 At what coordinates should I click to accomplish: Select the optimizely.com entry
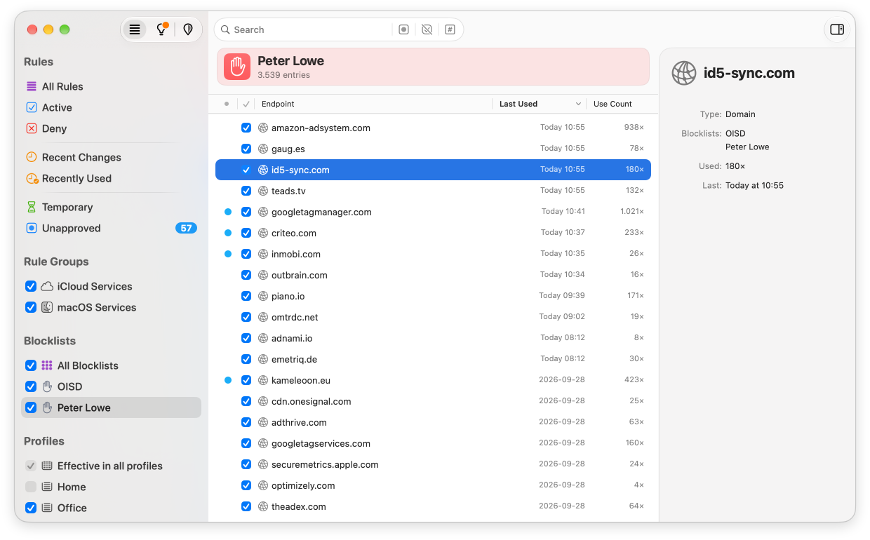[433, 485]
